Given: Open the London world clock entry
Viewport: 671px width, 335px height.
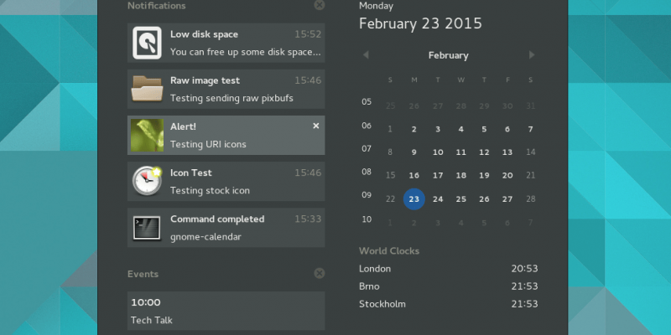Looking at the screenshot, I should click(x=449, y=269).
